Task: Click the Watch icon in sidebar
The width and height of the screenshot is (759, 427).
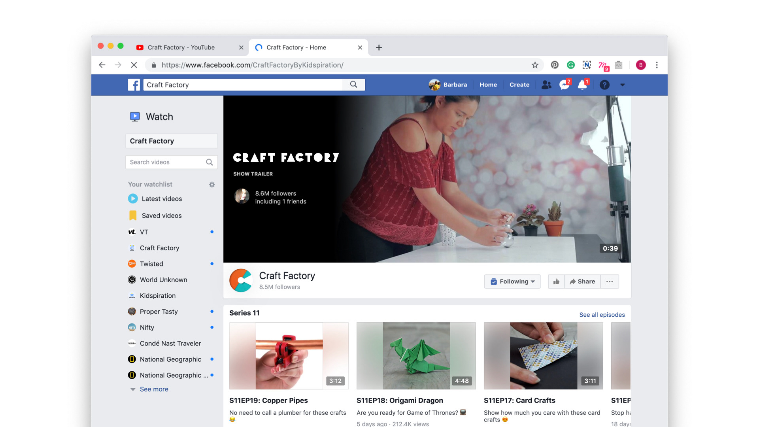Action: point(135,117)
